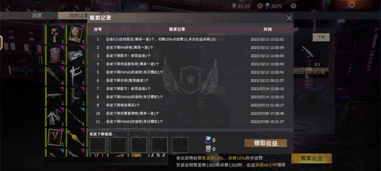
Task: Switch to the 浏览 tab
Action: 37,15
